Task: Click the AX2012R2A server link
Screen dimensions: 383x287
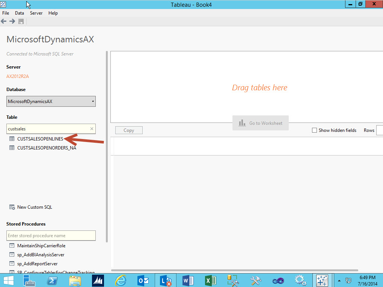Action: point(18,76)
